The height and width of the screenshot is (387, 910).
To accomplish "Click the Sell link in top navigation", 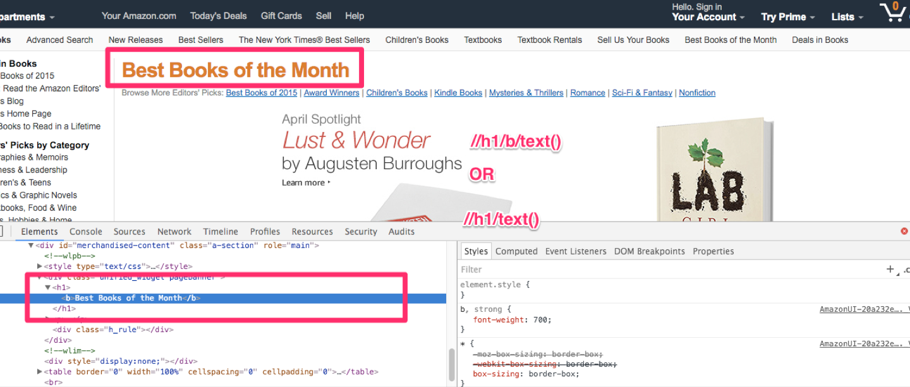I will click(324, 16).
